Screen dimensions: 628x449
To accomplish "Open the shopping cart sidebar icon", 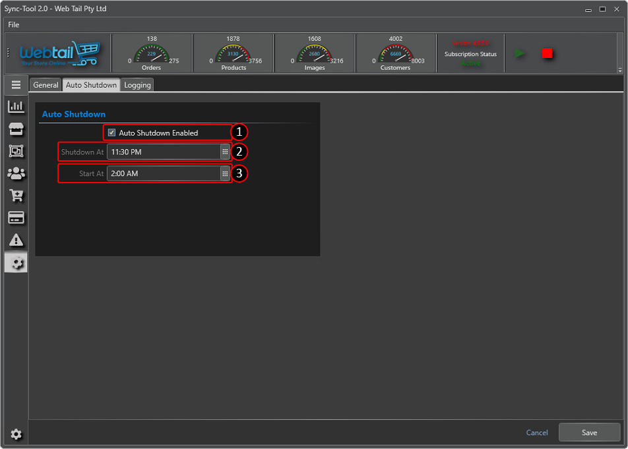I will (16, 196).
